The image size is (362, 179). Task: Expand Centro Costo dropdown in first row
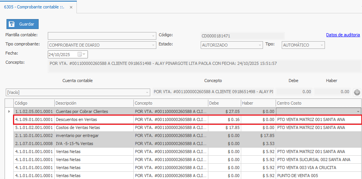358,111
